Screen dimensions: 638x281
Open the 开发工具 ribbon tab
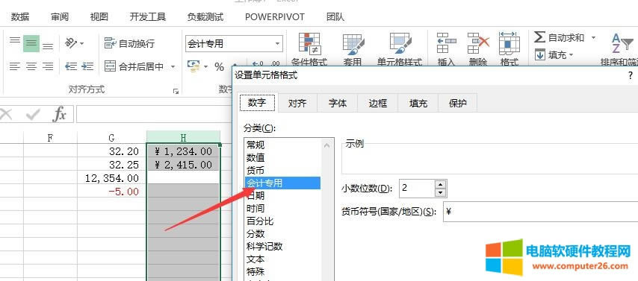148,17
